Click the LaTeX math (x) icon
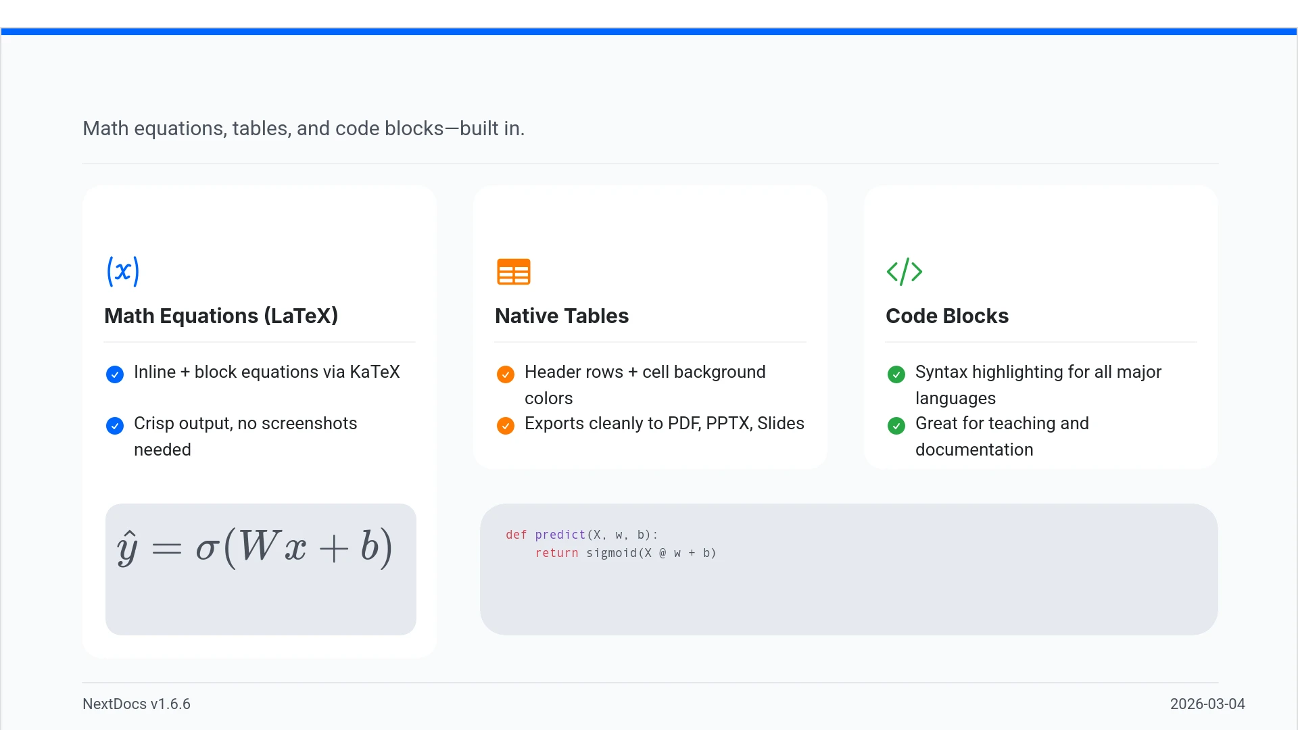Viewport: 1298px width, 730px height. pos(123,271)
